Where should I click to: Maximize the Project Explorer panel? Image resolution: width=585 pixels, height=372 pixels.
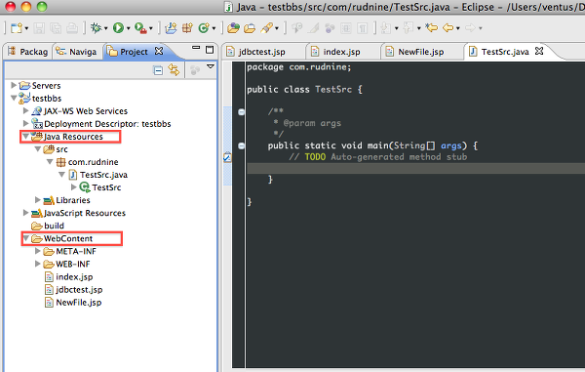(210, 49)
